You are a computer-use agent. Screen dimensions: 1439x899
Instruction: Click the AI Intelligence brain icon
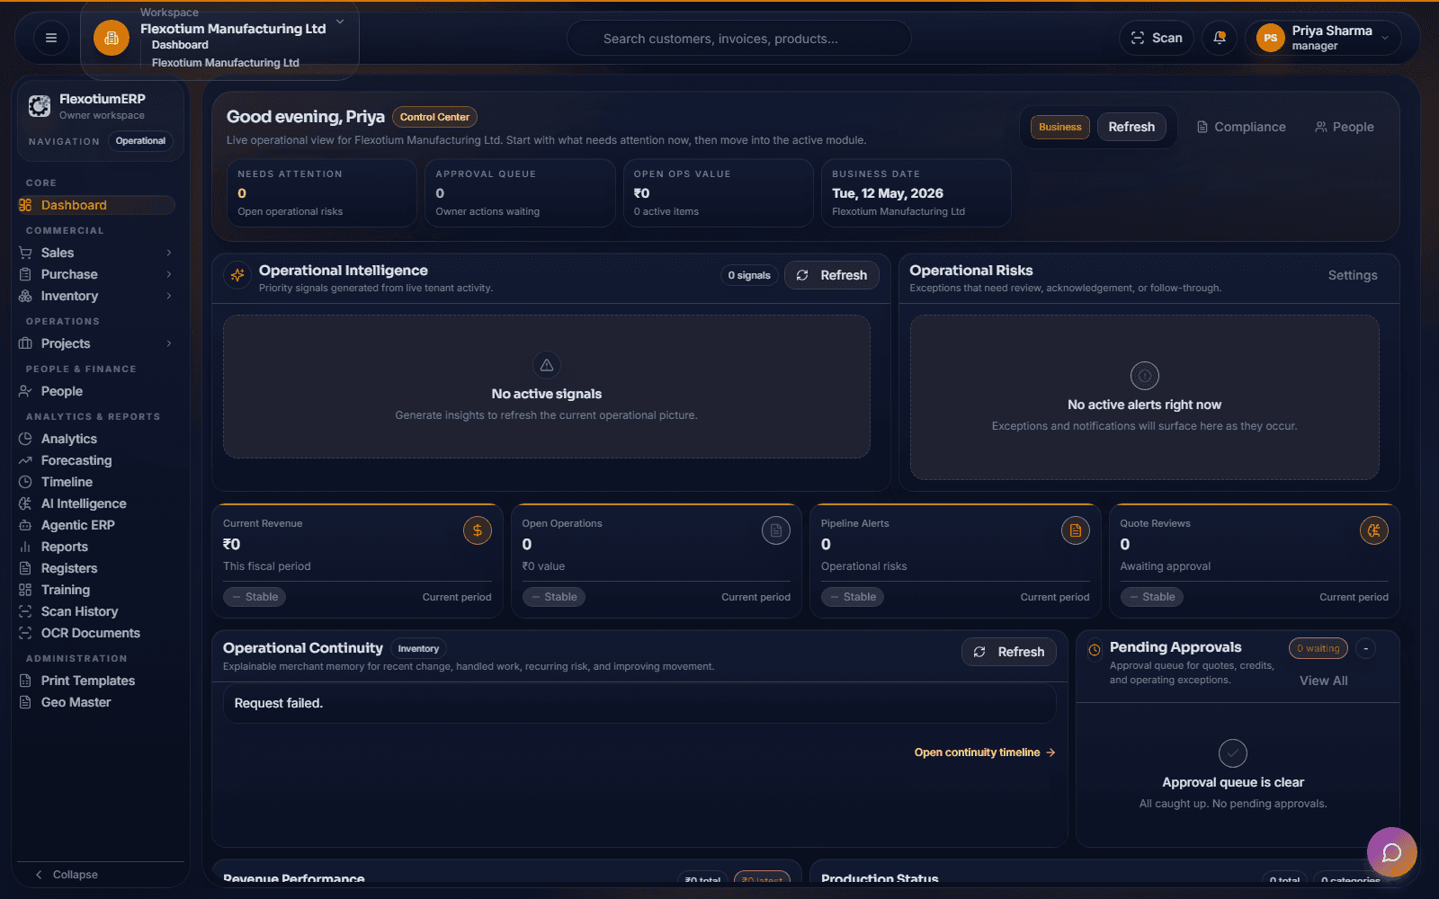25,503
